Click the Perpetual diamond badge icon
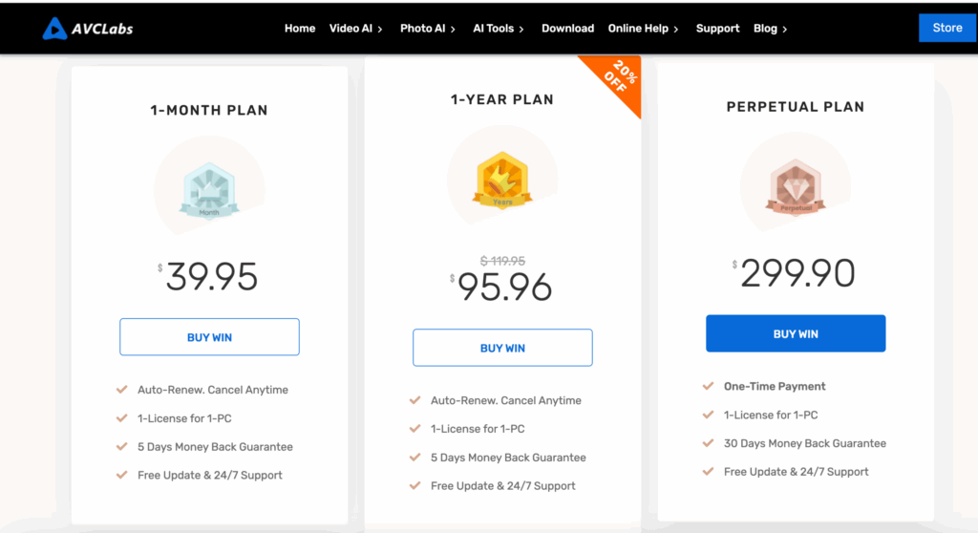 796,186
